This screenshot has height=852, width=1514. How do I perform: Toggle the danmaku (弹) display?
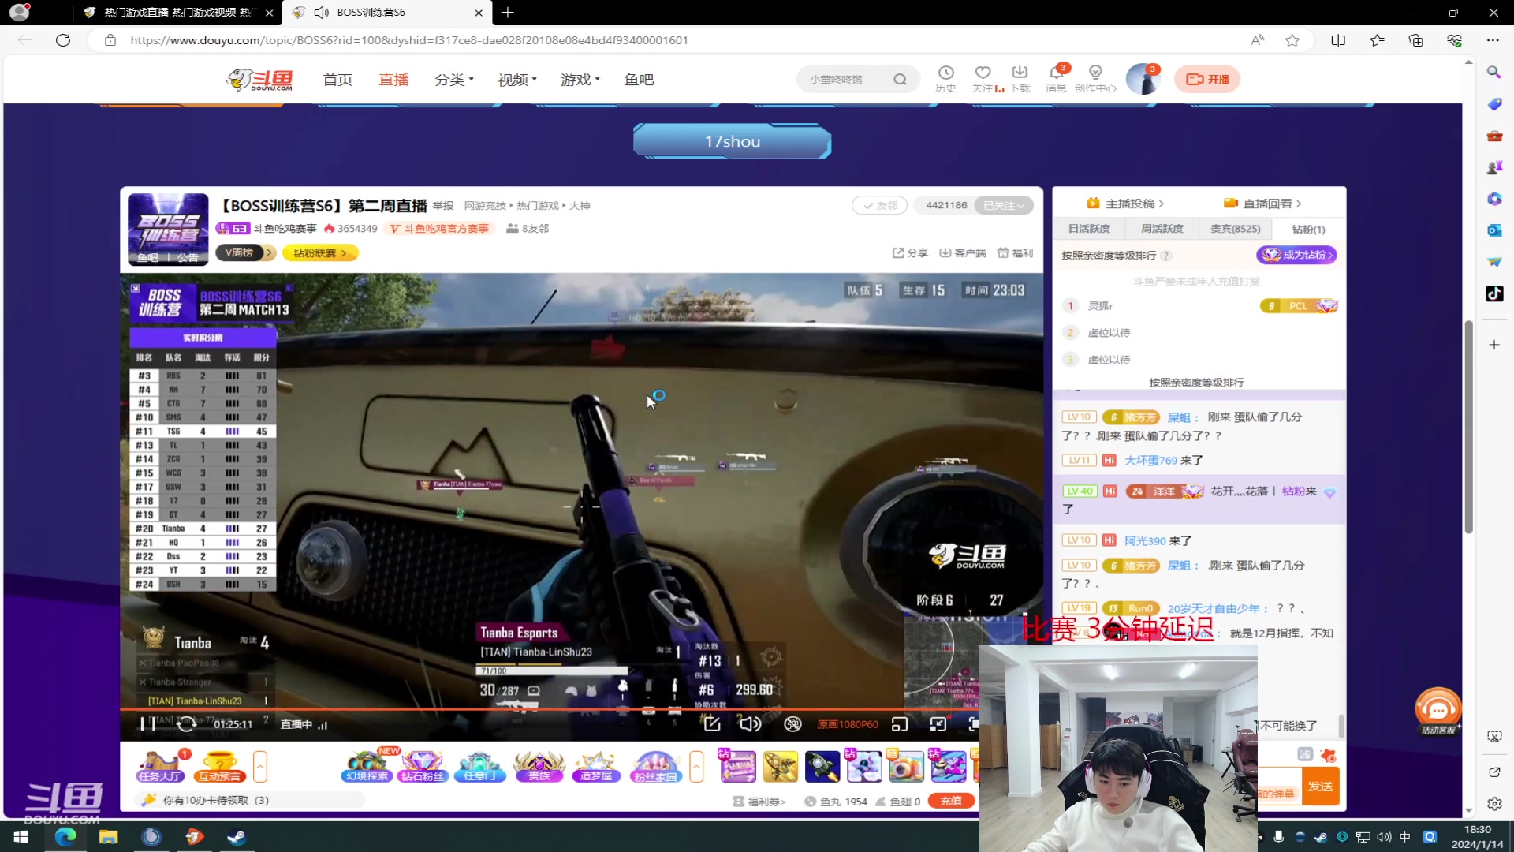(x=792, y=724)
